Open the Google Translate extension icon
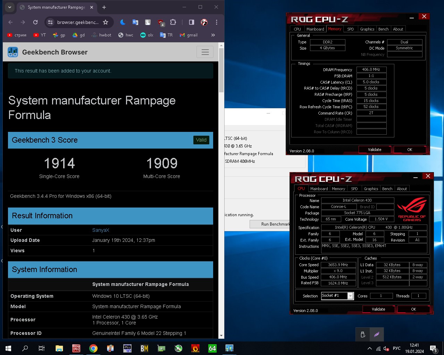The width and height of the screenshot is (444, 355). pyautogui.click(x=135, y=22)
